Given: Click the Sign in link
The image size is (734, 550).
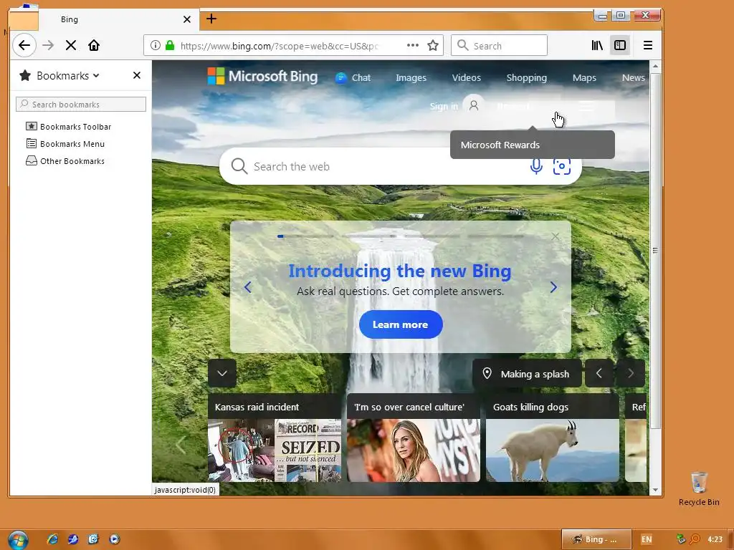Looking at the screenshot, I should pos(444,106).
